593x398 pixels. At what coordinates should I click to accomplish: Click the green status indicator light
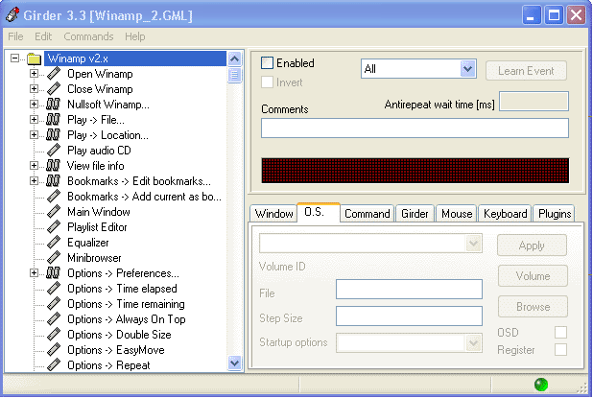point(541,385)
